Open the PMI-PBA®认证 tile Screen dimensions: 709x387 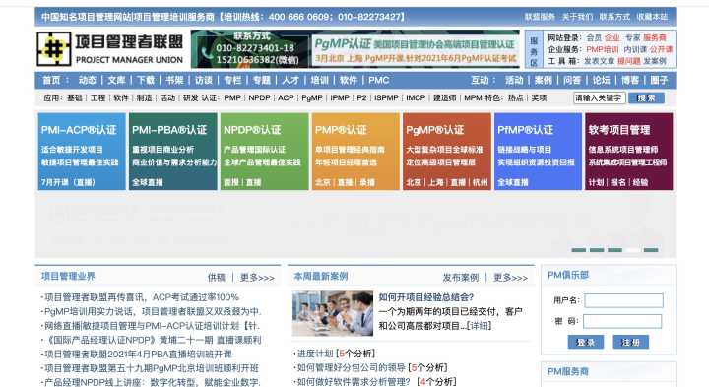[173, 152]
